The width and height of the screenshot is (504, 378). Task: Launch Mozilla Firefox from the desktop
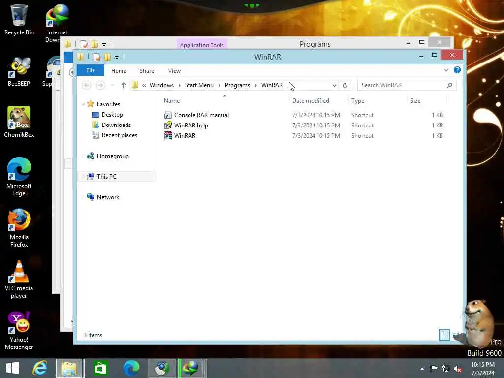19,228
